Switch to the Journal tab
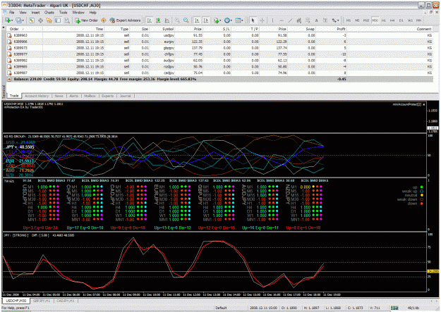Screen dimensions: 441x312 [x=126, y=96]
